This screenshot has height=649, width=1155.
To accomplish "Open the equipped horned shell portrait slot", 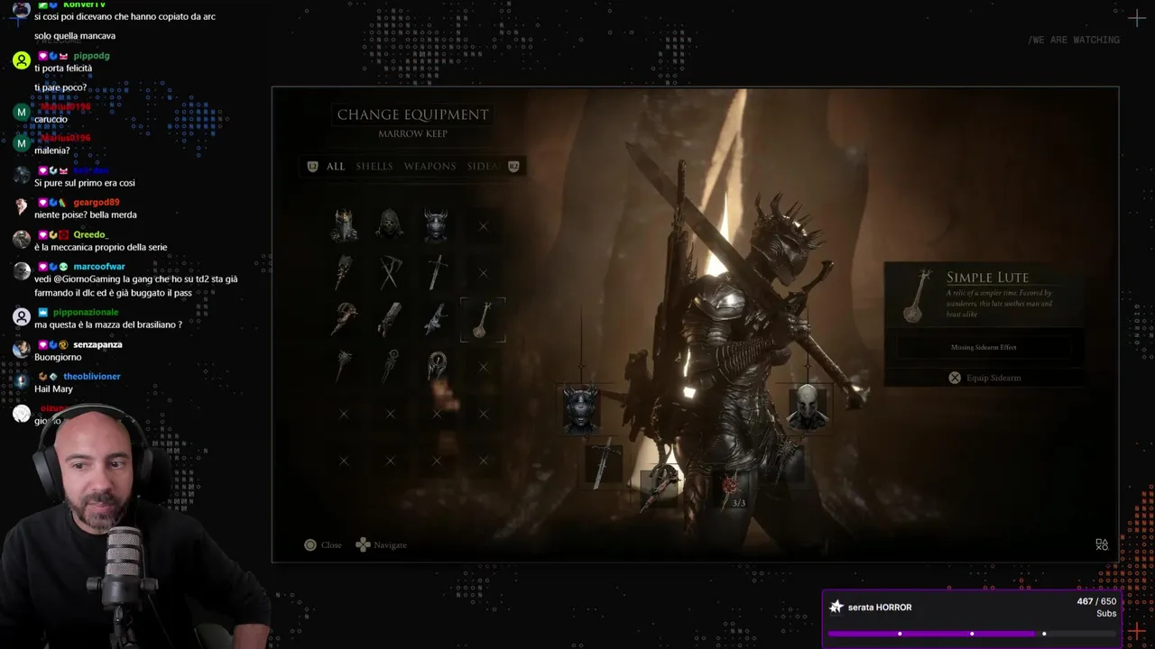I will coord(580,409).
